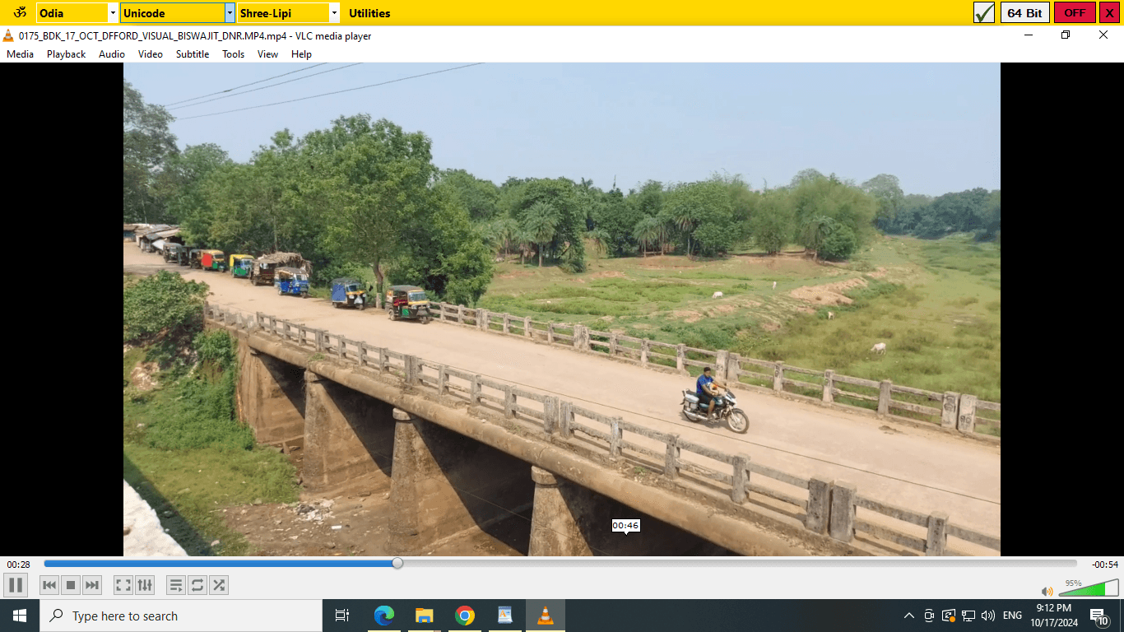This screenshot has width=1124, height=632.
Task: Click the power tray icon beside Meet Now
Action: (949, 616)
